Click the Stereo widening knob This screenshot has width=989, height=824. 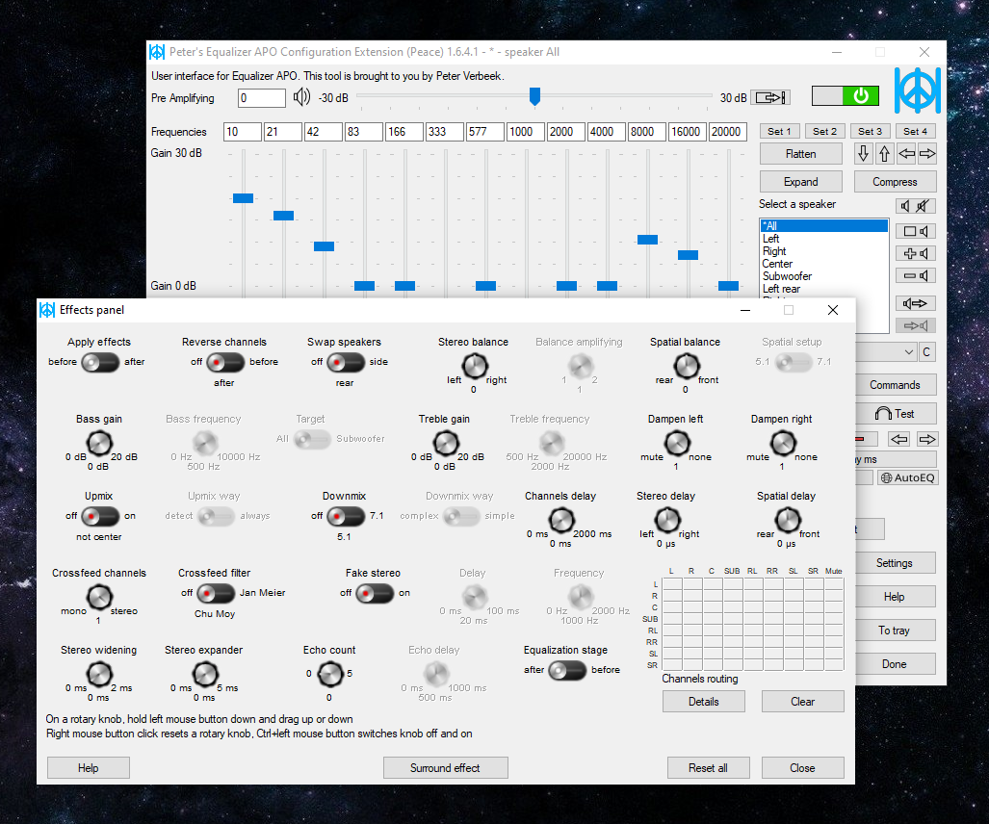(99, 674)
